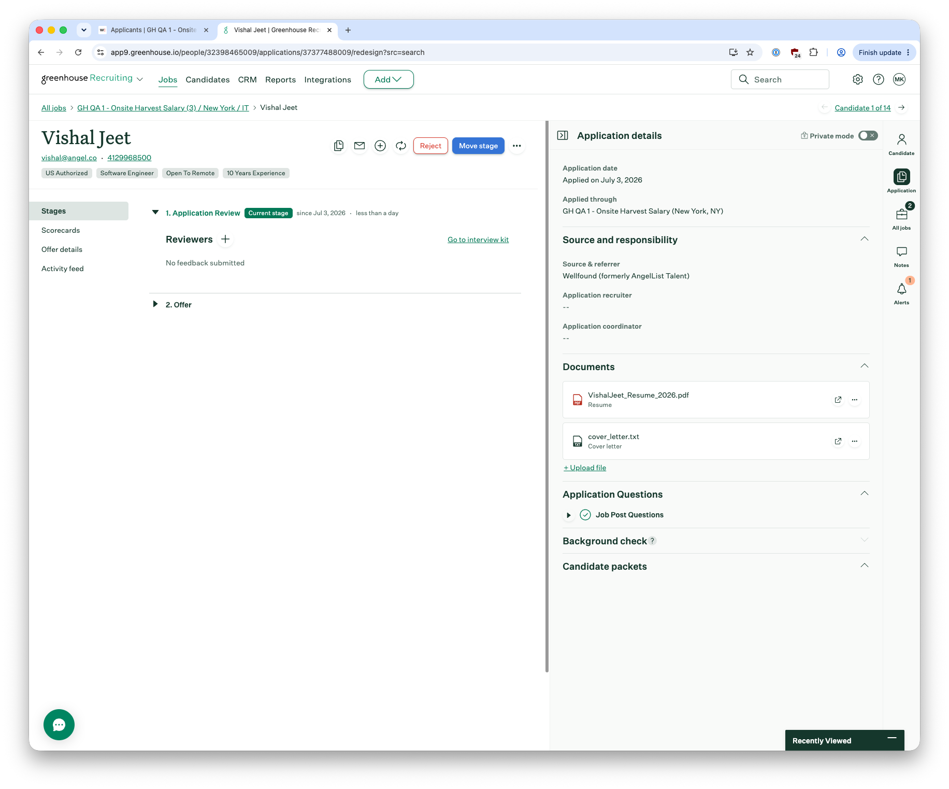
Task: Follow Go to interview kit link
Action: (478, 239)
